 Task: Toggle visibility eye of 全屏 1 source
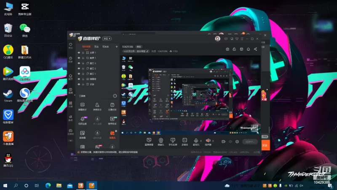(x=79, y=52)
